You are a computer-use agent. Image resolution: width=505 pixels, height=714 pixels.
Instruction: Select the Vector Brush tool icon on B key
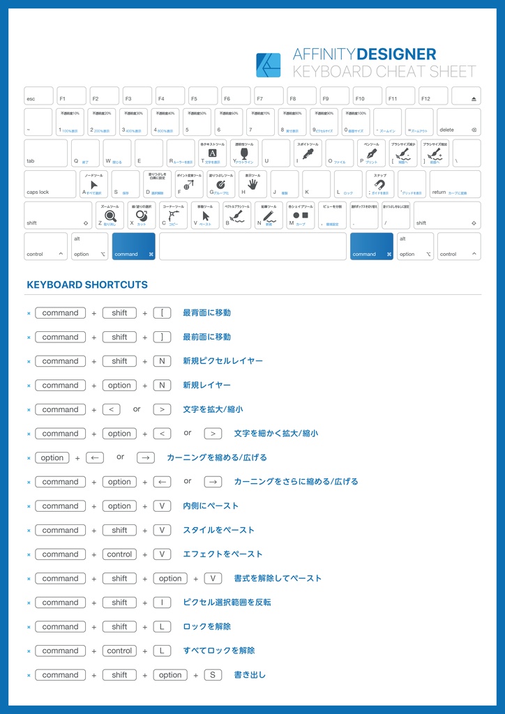point(238,215)
